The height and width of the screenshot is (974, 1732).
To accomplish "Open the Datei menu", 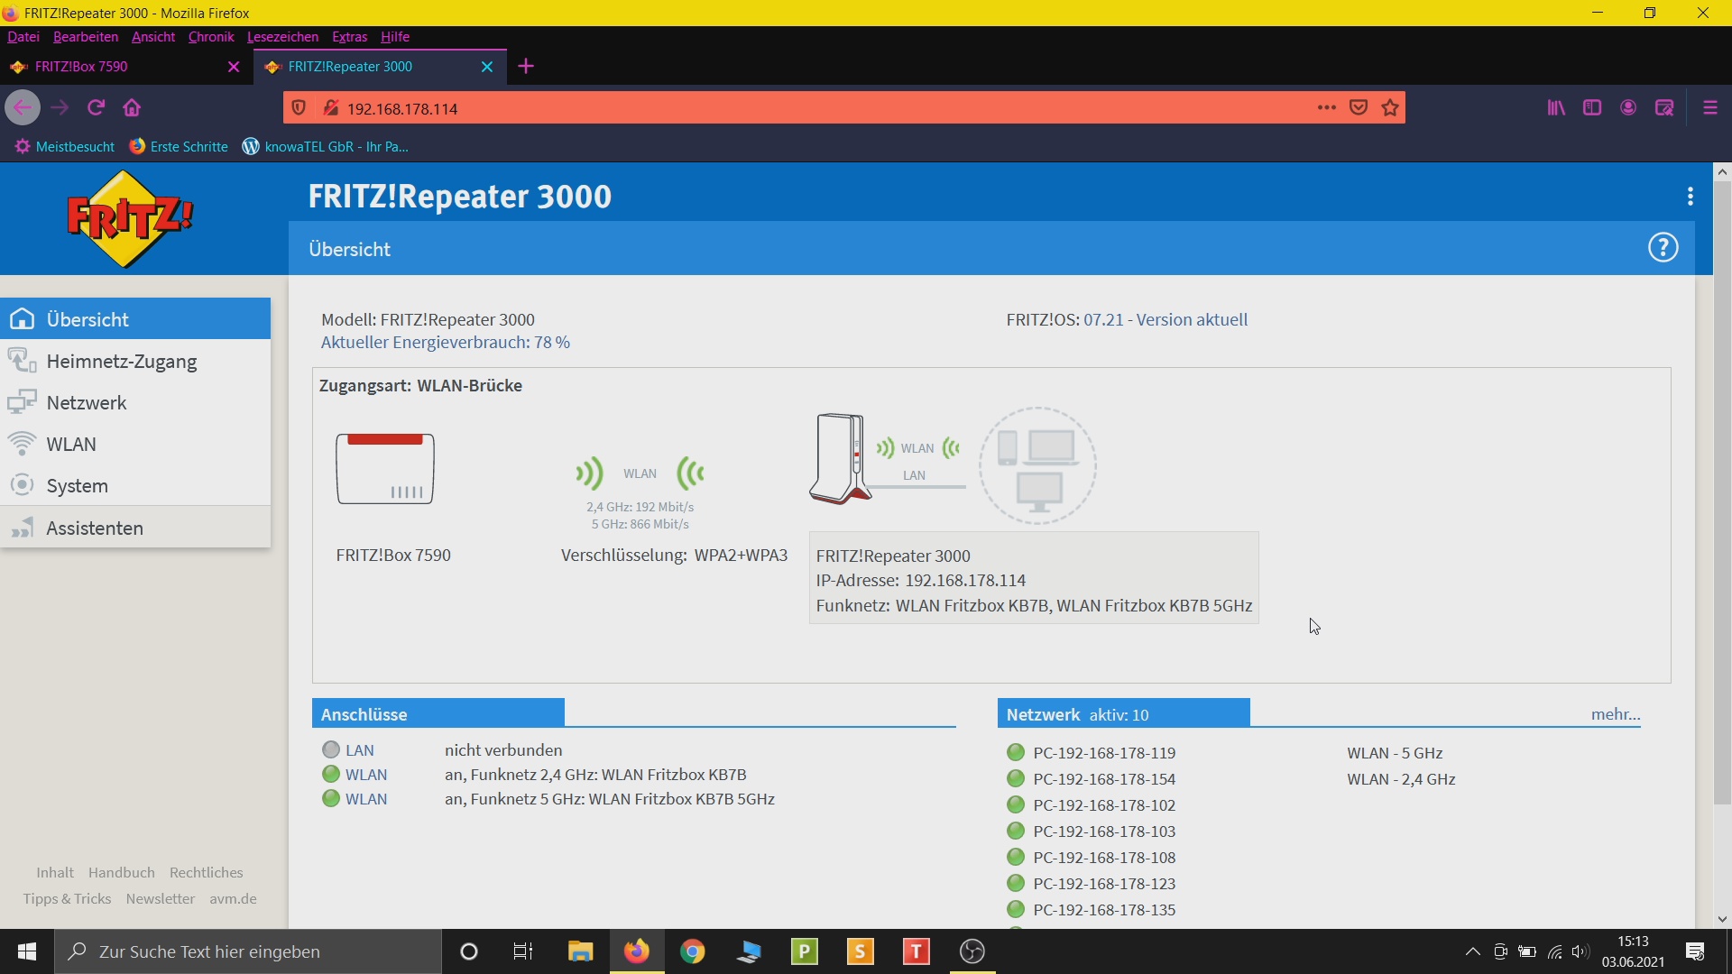I will coord(23,37).
